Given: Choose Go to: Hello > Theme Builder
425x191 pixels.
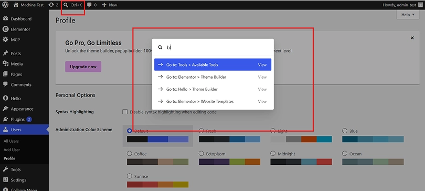Looking at the screenshot, I should [x=213, y=89].
